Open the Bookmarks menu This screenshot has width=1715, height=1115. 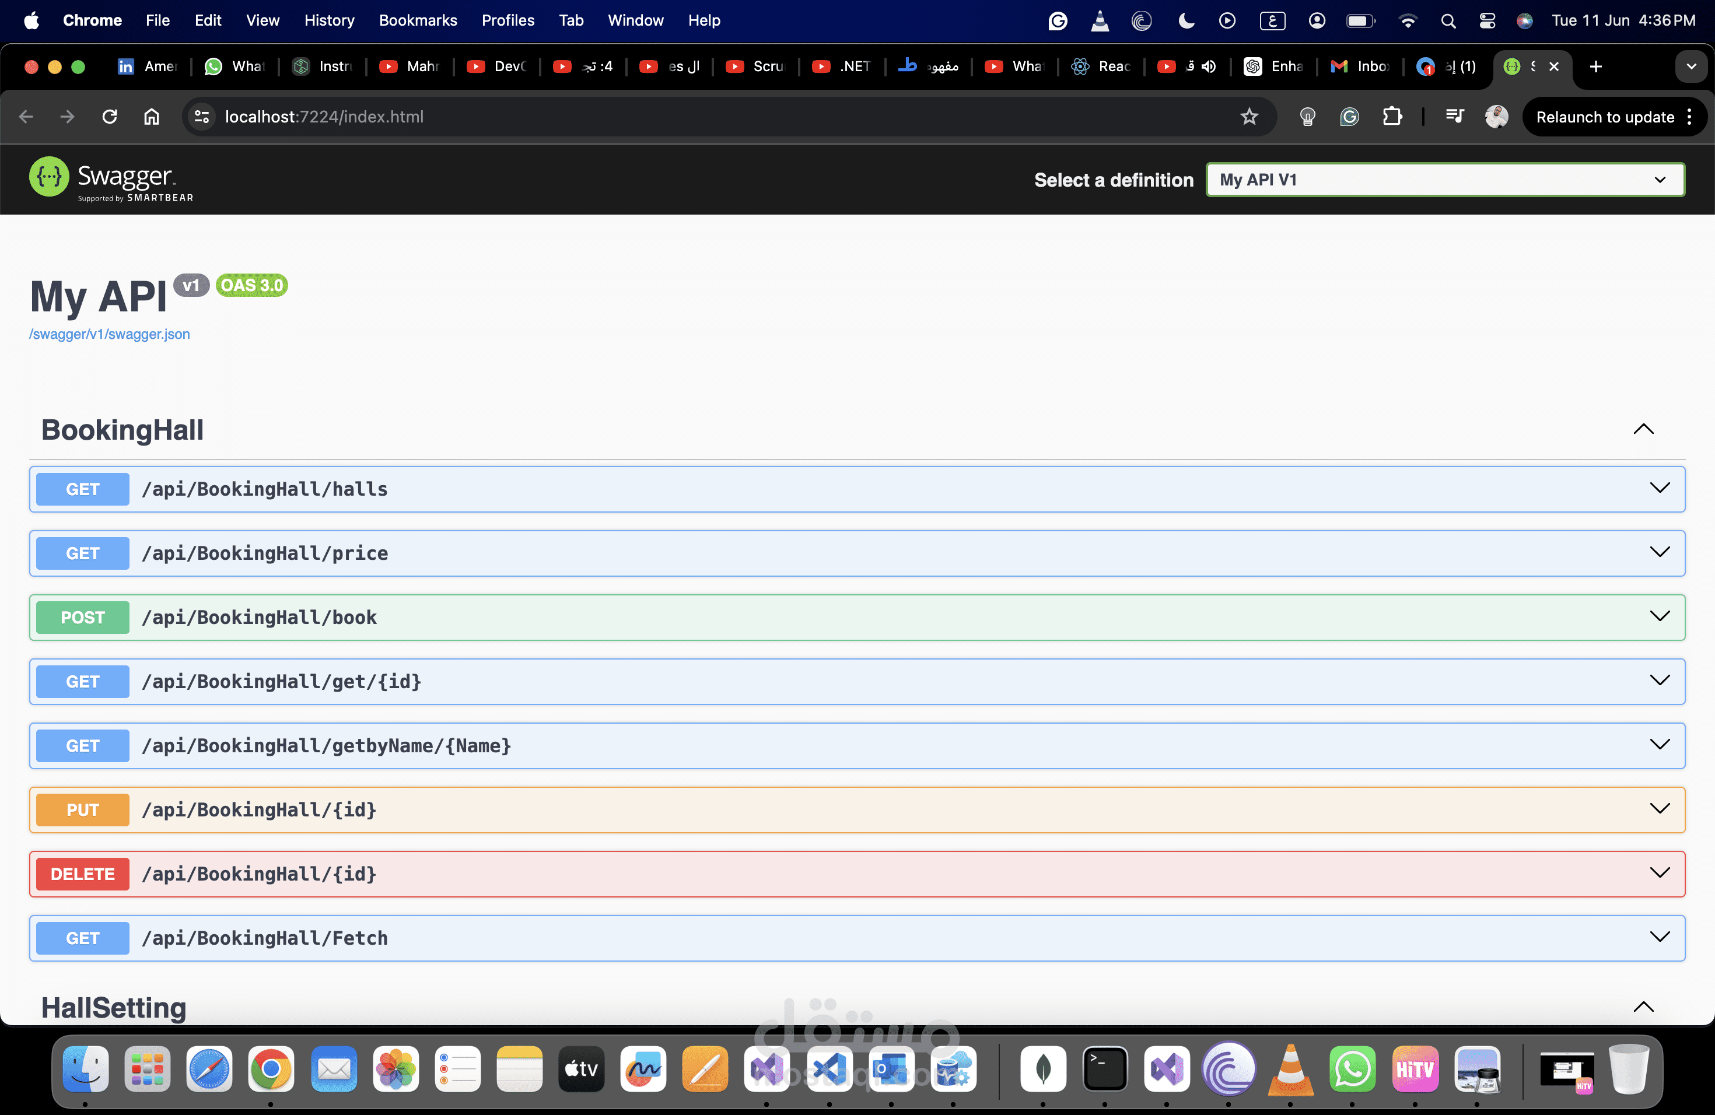coord(418,20)
